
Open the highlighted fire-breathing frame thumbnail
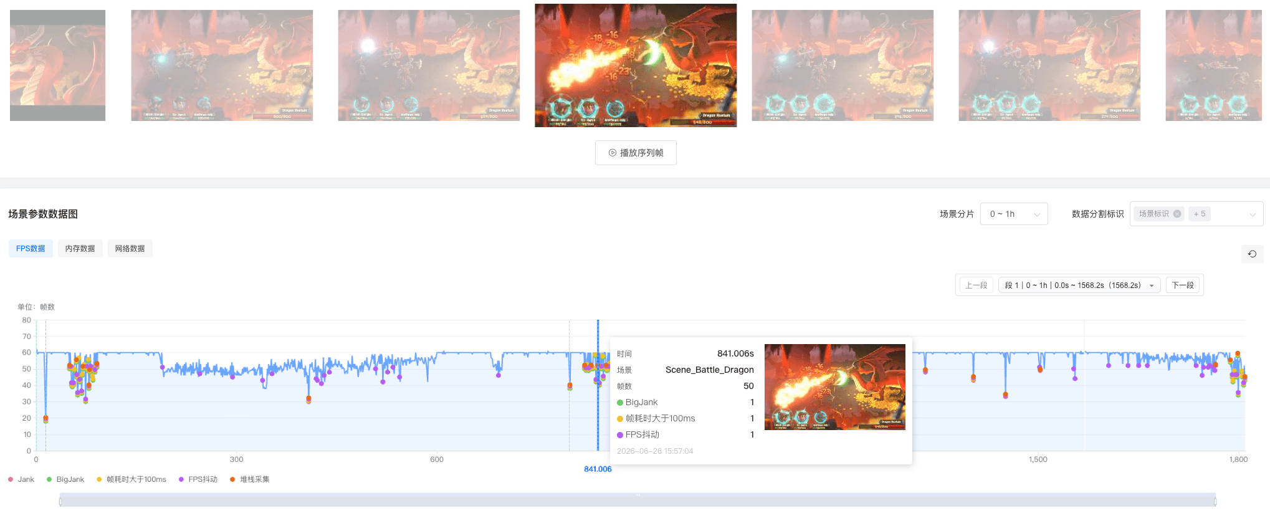[636, 65]
